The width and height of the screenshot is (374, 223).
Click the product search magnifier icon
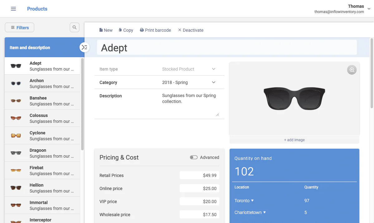point(75,27)
